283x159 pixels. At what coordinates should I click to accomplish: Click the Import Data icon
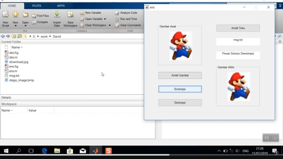[57, 15]
